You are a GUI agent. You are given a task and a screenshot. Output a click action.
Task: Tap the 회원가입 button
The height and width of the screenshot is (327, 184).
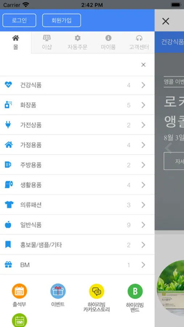pyautogui.click(x=61, y=20)
